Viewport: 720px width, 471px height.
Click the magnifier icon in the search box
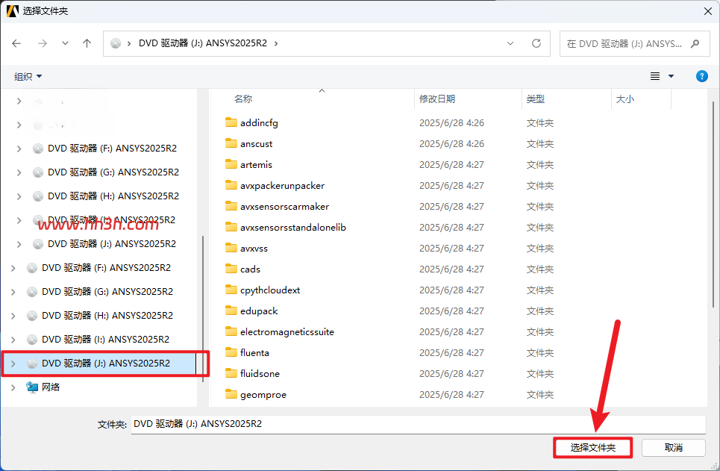(x=695, y=43)
